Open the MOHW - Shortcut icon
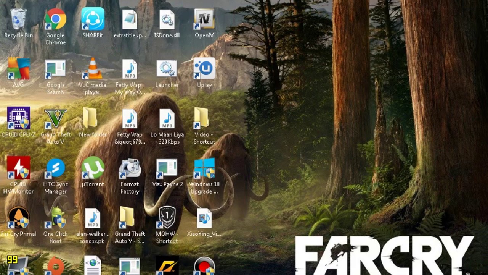Screen dimensions: 488x275 click(167, 218)
